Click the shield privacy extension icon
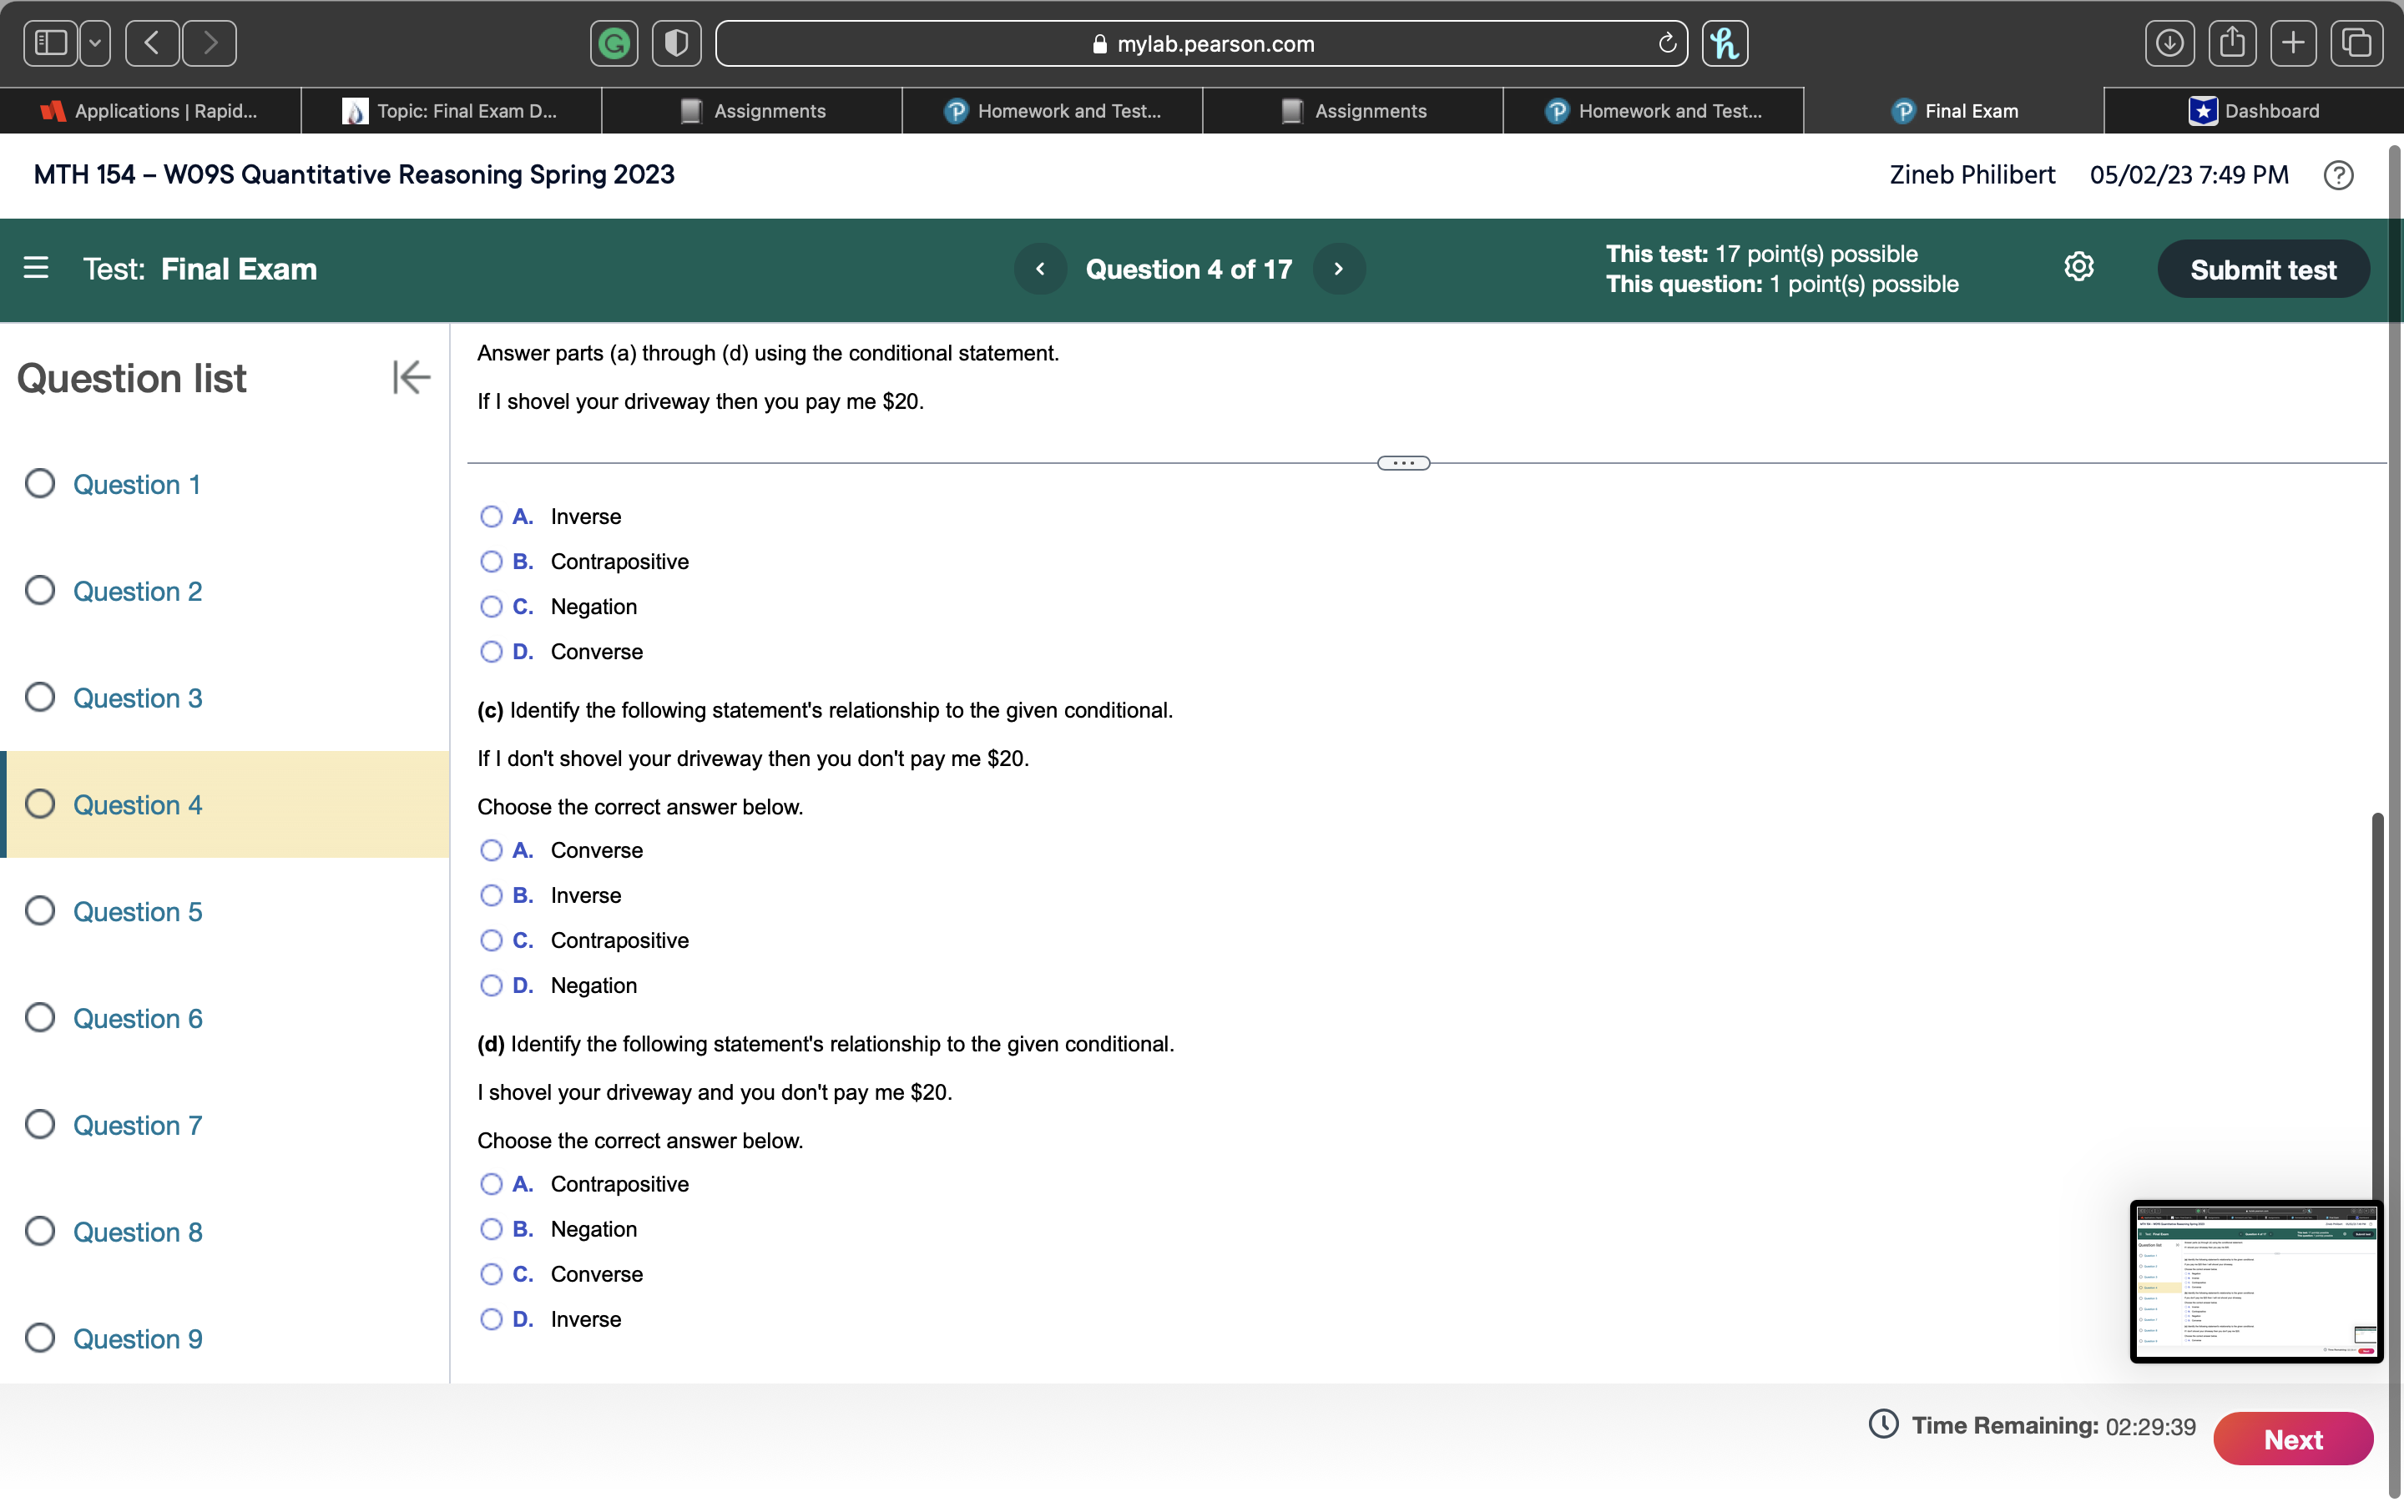The width and height of the screenshot is (2404, 1502). point(676,43)
